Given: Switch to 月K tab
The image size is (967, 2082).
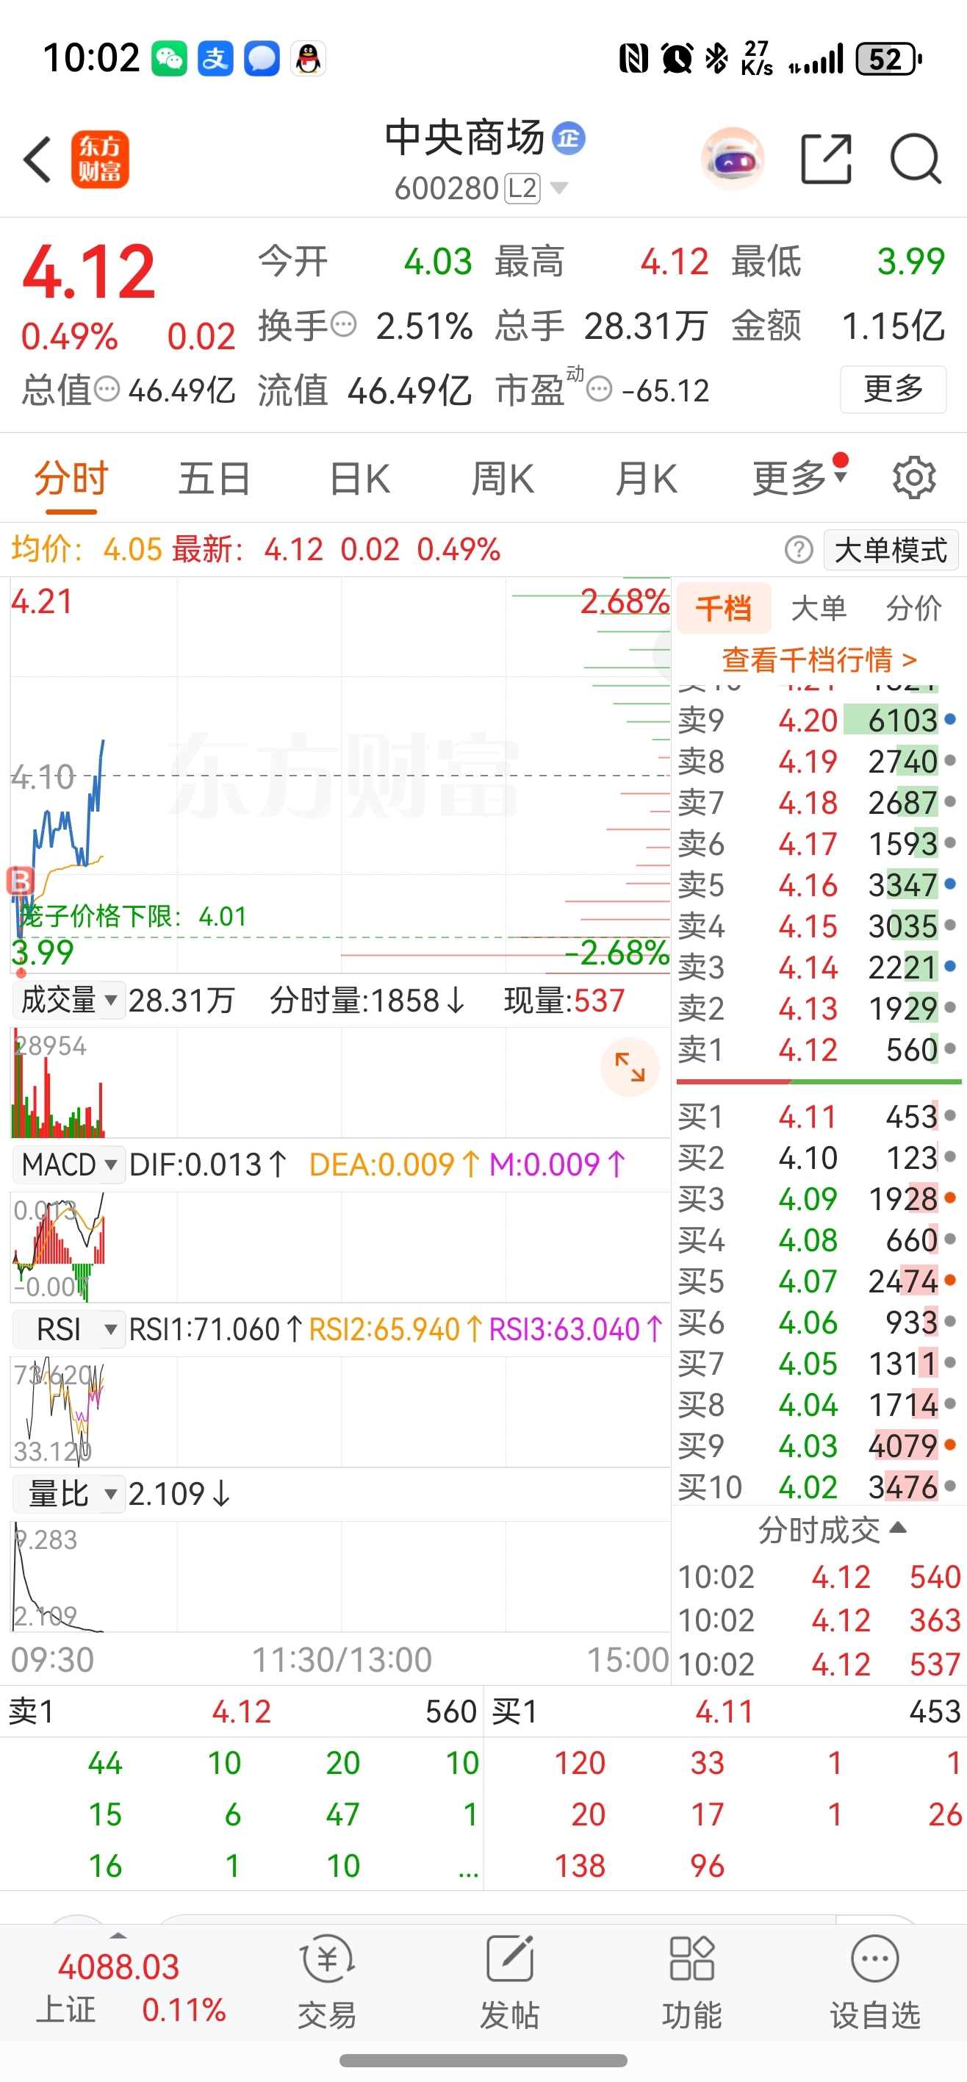Looking at the screenshot, I should click(647, 478).
